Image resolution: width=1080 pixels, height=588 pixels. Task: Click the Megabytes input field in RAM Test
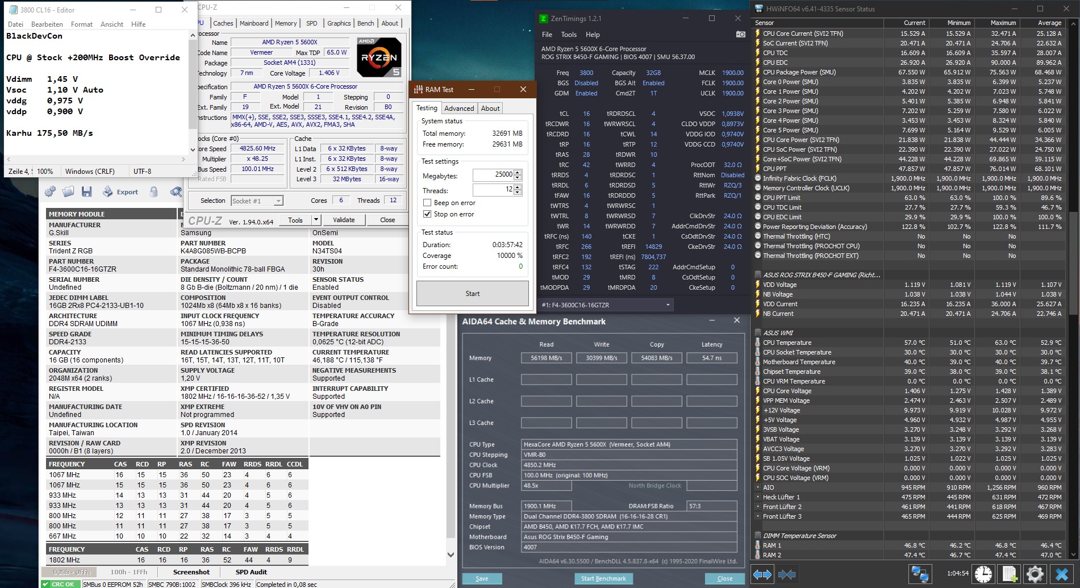tap(493, 175)
